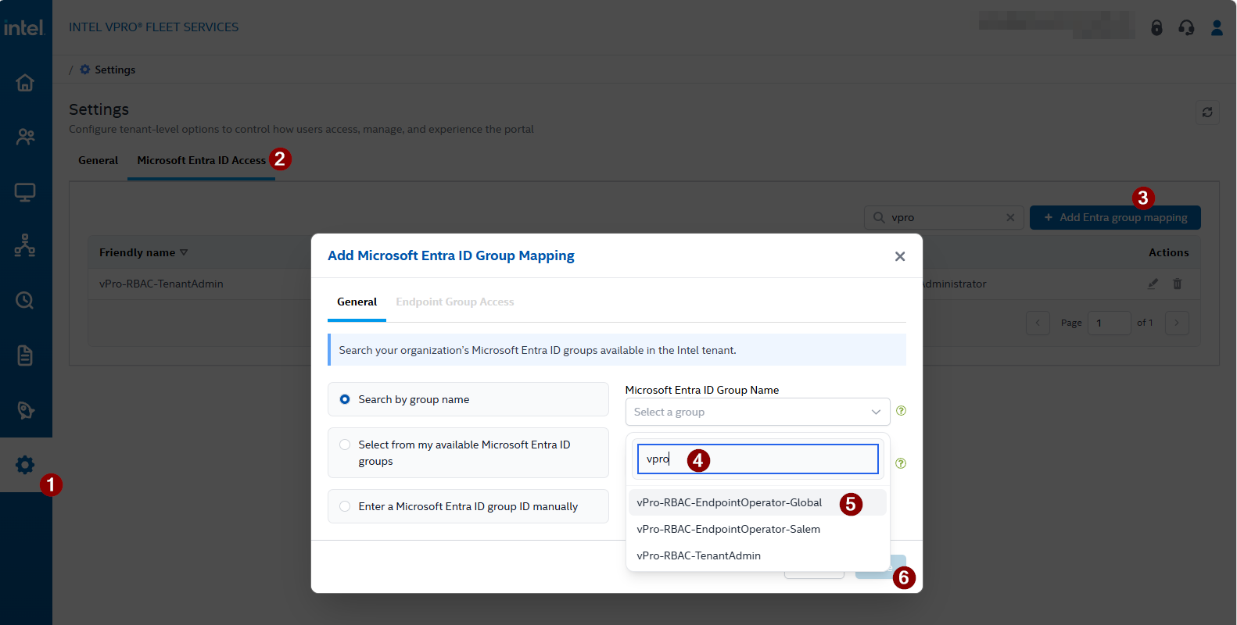The height and width of the screenshot is (625, 1237).
Task: Click the Settings breadcrumb link
Action: (108, 70)
